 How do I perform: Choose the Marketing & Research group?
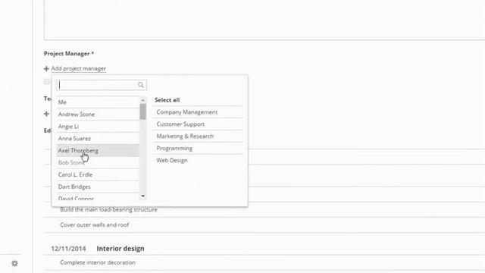[x=198, y=136]
